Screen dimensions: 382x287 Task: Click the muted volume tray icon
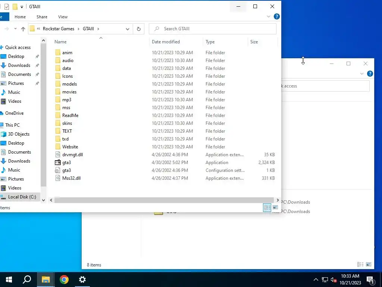click(334, 280)
